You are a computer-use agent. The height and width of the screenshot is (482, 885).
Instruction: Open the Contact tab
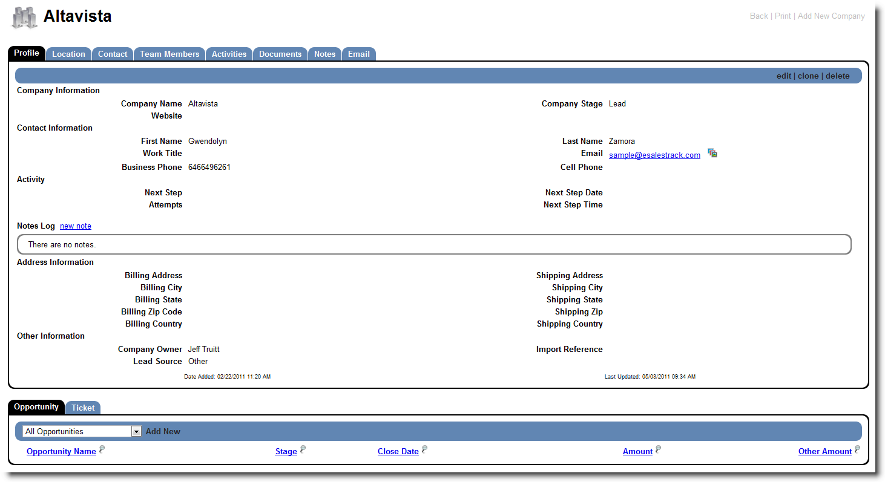[x=113, y=54]
